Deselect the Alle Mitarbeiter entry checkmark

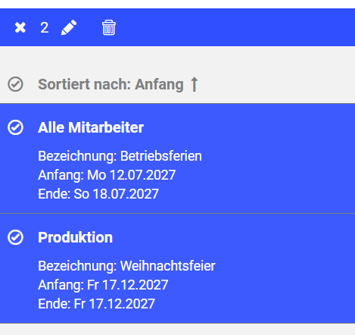pyautogui.click(x=15, y=127)
